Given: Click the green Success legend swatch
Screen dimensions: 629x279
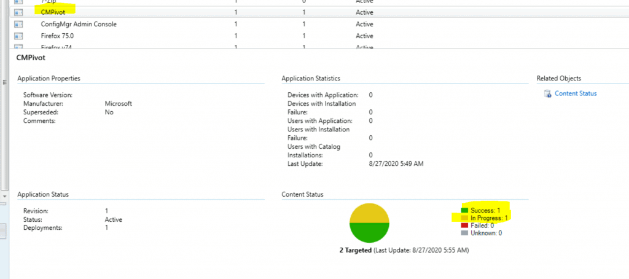Looking at the screenshot, I should click(464, 210).
